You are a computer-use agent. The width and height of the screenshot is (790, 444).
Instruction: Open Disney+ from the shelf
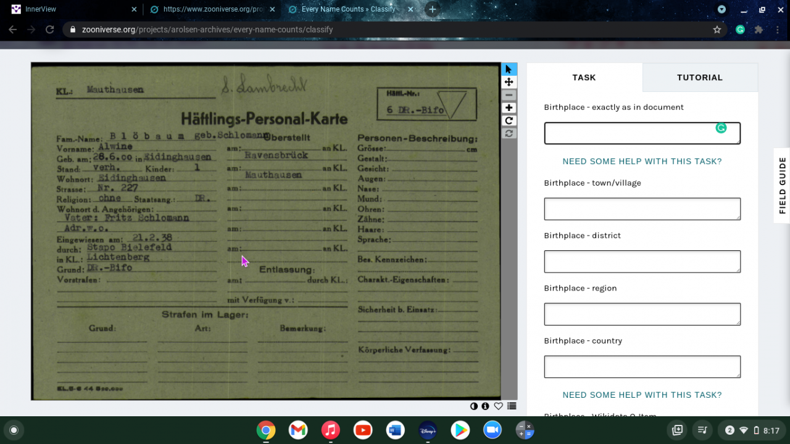coord(428,430)
